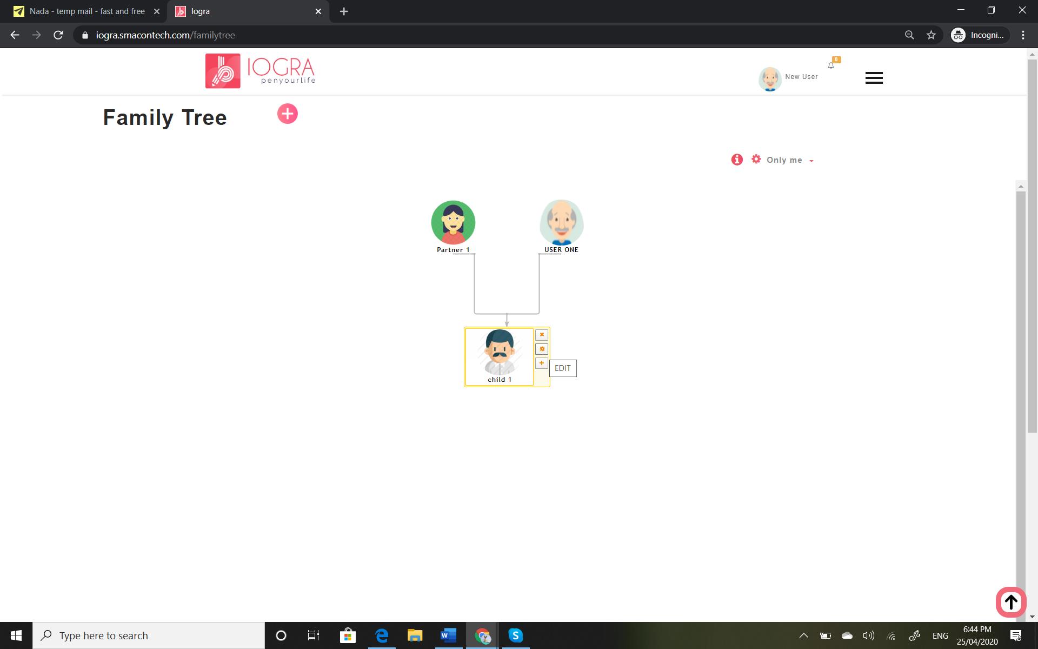Go back in browser history
The width and height of the screenshot is (1038, 649).
pos(15,35)
